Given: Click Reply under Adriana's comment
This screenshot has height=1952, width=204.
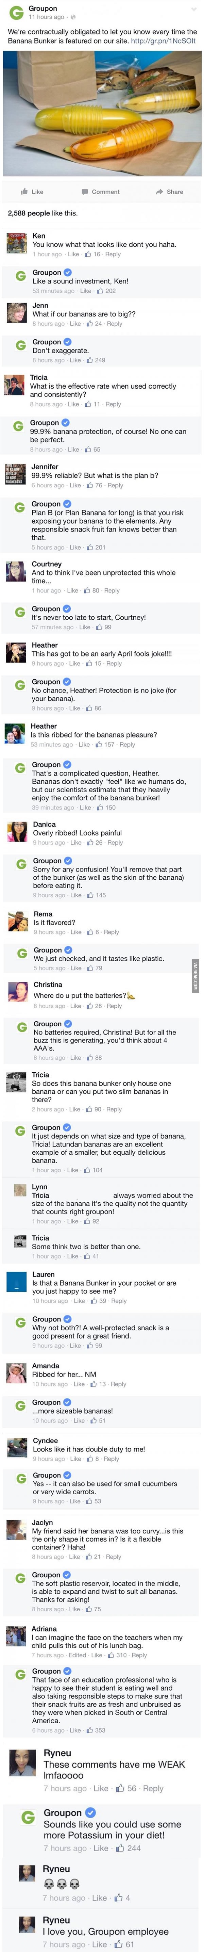Looking at the screenshot, I should click(x=139, y=1655).
